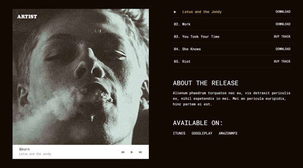Play the &burn track in player bar
Image resolution: width=303 pixels, height=168 pixels.
point(132,152)
